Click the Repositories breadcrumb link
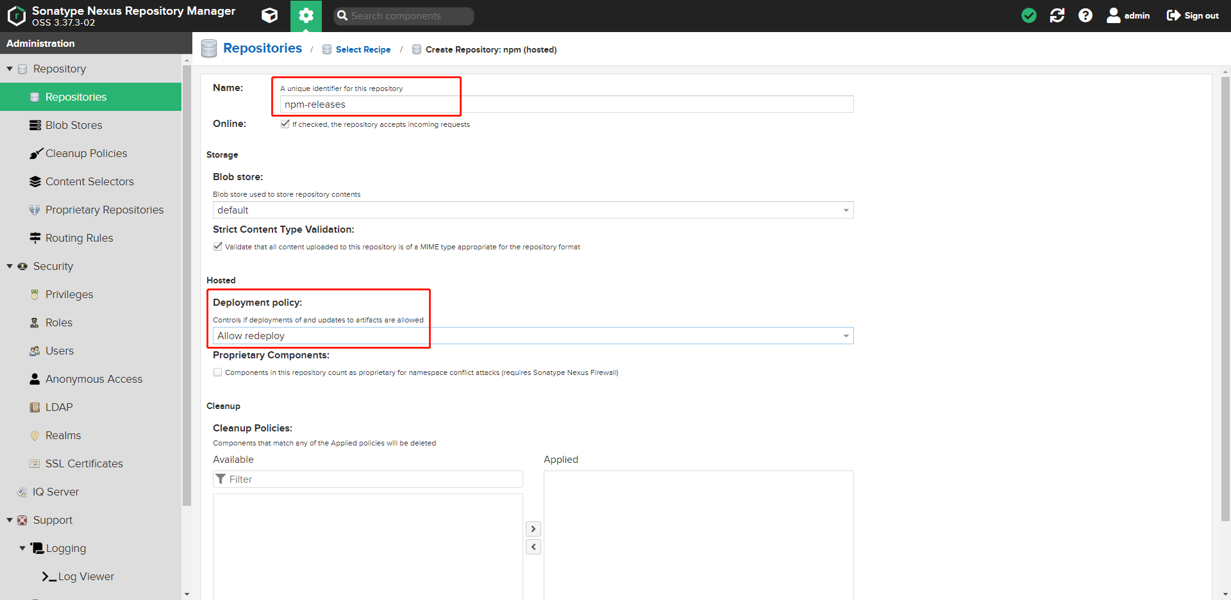The width and height of the screenshot is (1231, 600). click(262, 48)
